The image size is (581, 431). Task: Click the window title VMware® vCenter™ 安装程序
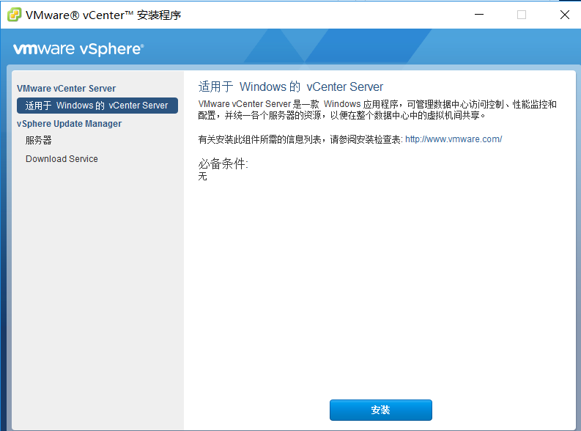point(103,15)
